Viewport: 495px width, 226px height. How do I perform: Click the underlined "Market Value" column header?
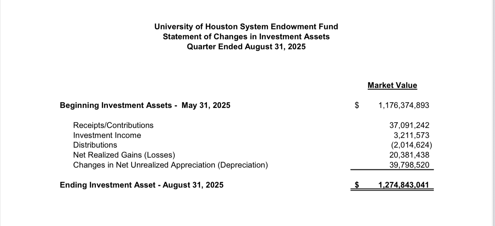[x=392, y=85]
